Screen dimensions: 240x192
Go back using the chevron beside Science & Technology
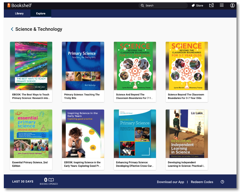point(12,29)
